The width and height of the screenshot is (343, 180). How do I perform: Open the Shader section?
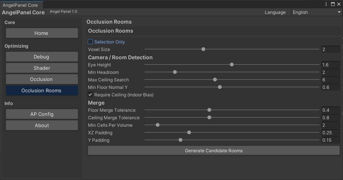(42, 68)
